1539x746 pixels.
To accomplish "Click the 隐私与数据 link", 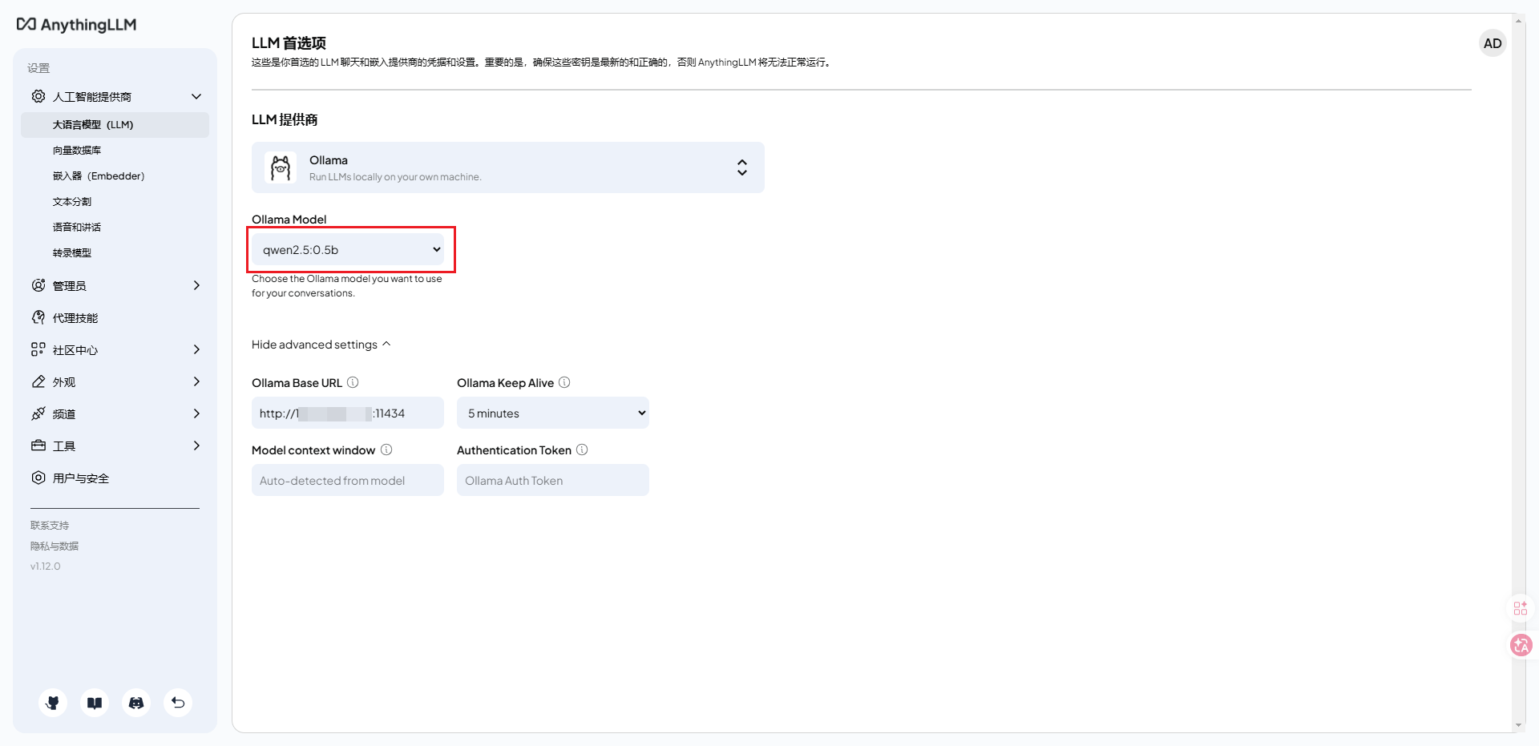I will (55, 546).
